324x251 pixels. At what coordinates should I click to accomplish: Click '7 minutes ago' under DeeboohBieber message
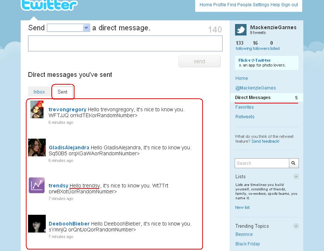pyautogui.click(x=61, y=237)
